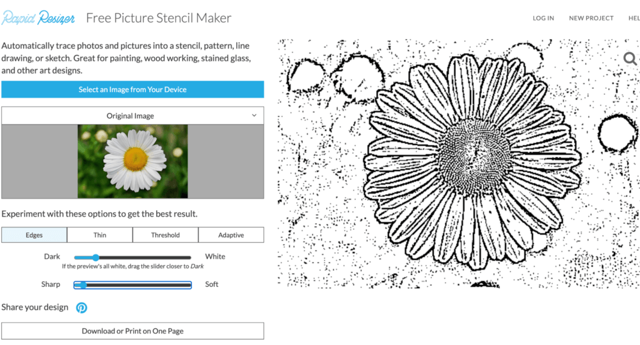This screenshot has width=640, height=345.
Task: Click the original daisy photo thumbnail
Action: (x=132, y=161)
